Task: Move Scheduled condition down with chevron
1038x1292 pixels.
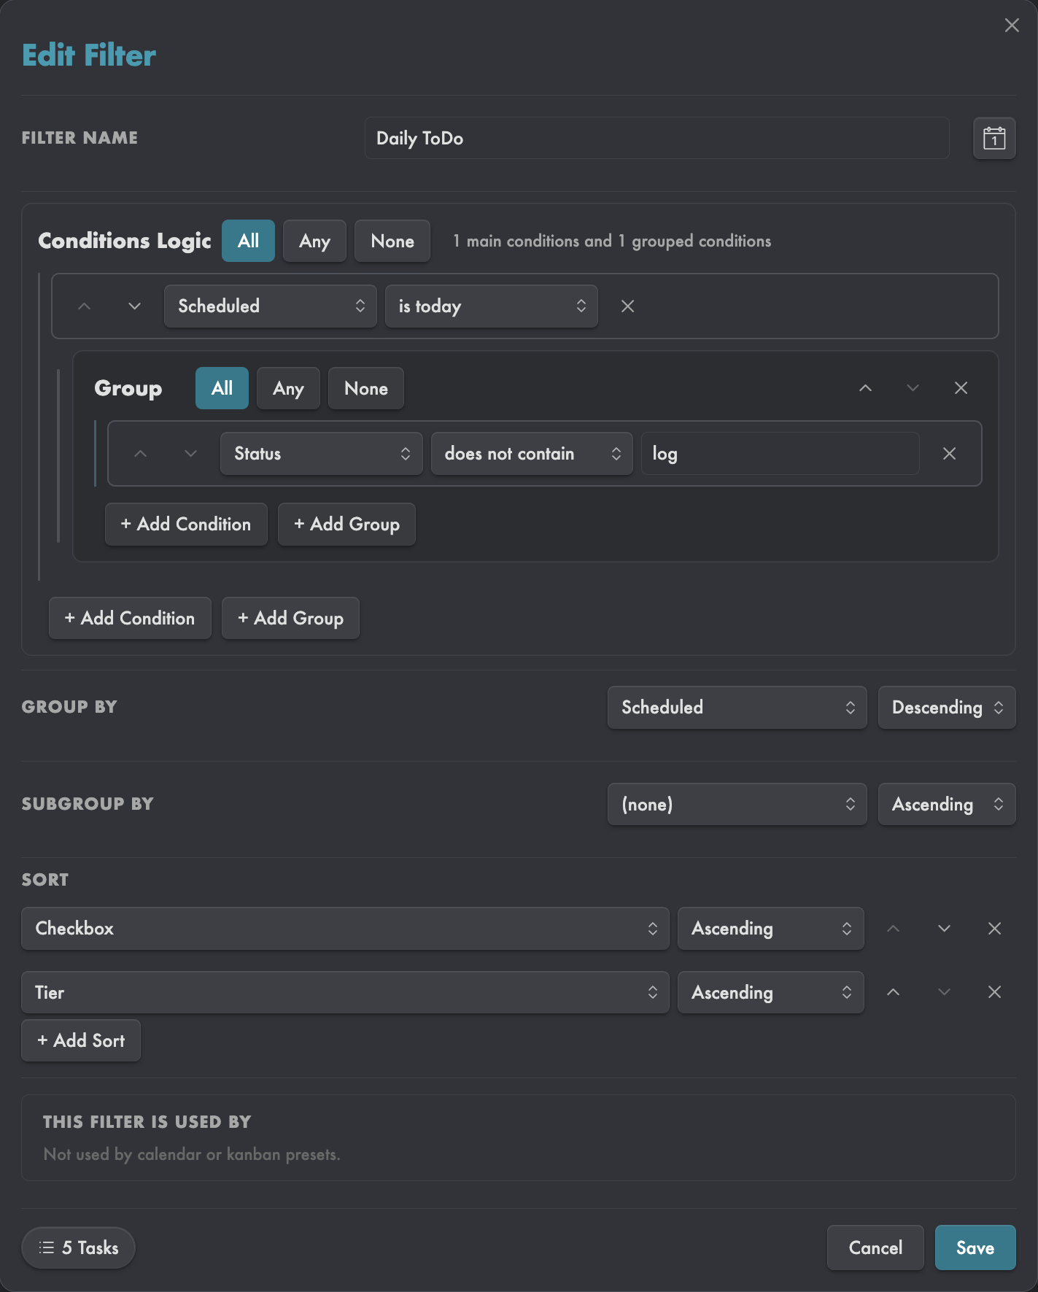Action: point(134,306)
